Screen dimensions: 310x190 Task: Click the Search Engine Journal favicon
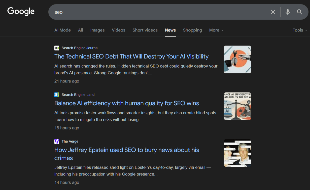tap(56, 48)
